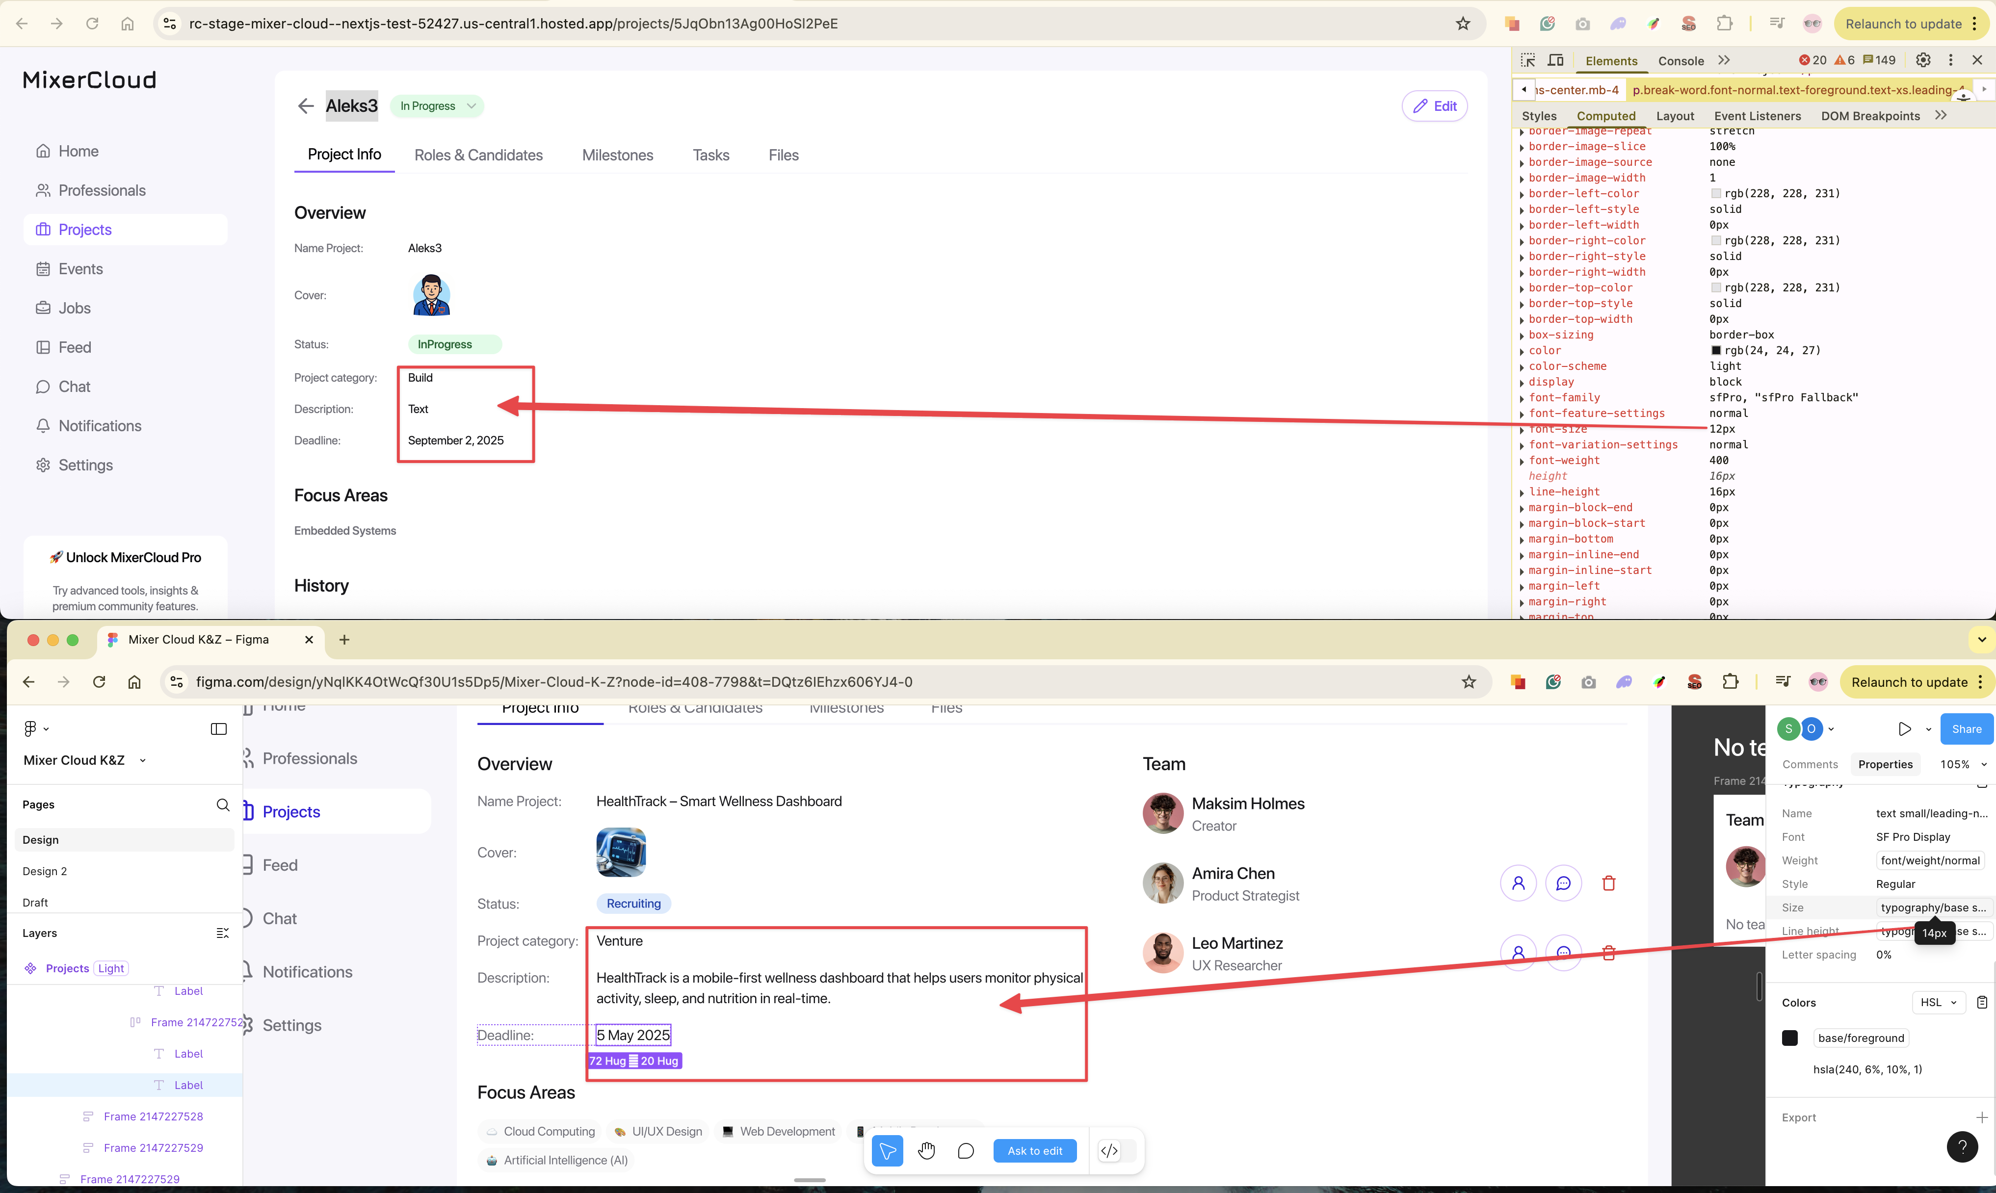Toggle Dev Mode switch in Figma toolbar
1996x1193 pixels.
tap(1117, 1150)
